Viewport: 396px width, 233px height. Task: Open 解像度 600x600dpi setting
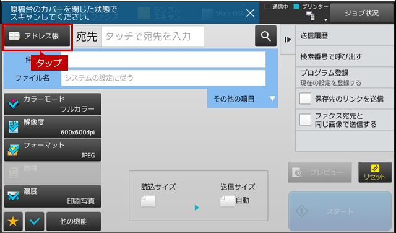[x=53, y=127]
